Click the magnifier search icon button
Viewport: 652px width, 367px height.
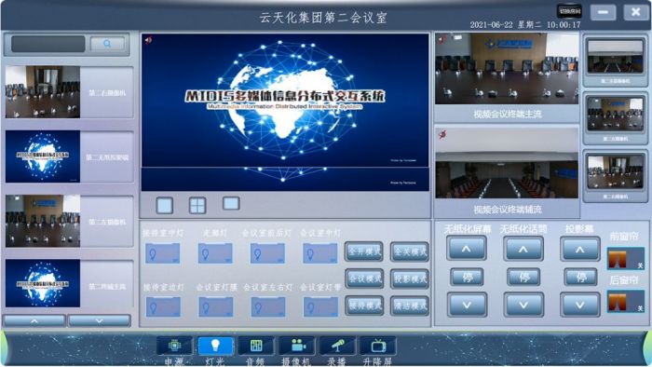coord(107,44)
